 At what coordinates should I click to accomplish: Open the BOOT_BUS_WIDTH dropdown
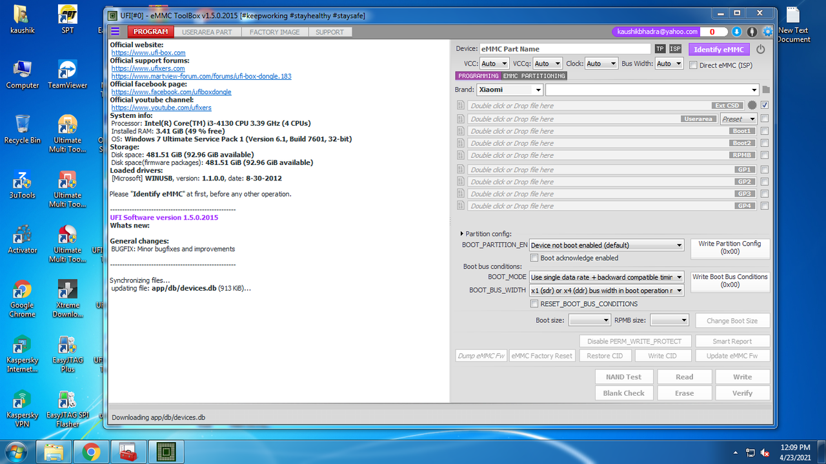pyautogui.click(x=606, y=291)
